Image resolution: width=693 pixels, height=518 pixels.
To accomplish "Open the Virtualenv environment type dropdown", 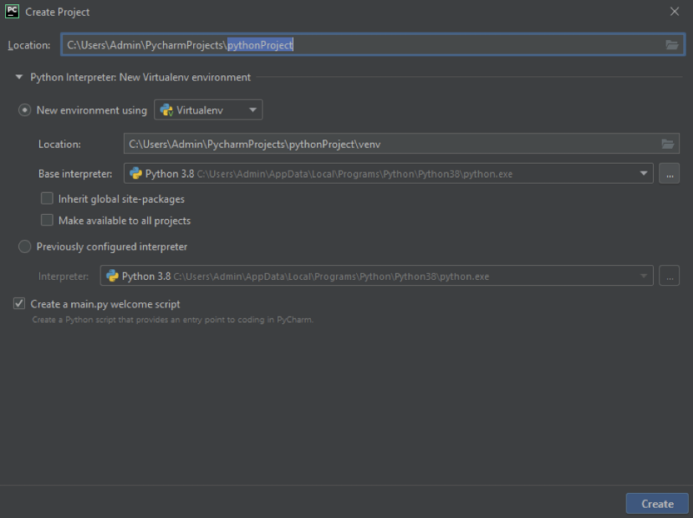I will tap(208, 110).
